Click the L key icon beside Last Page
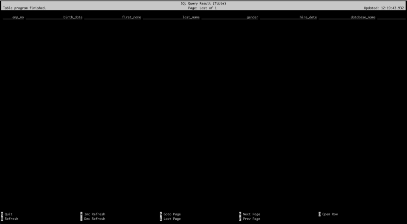 [x=161, y=218]
